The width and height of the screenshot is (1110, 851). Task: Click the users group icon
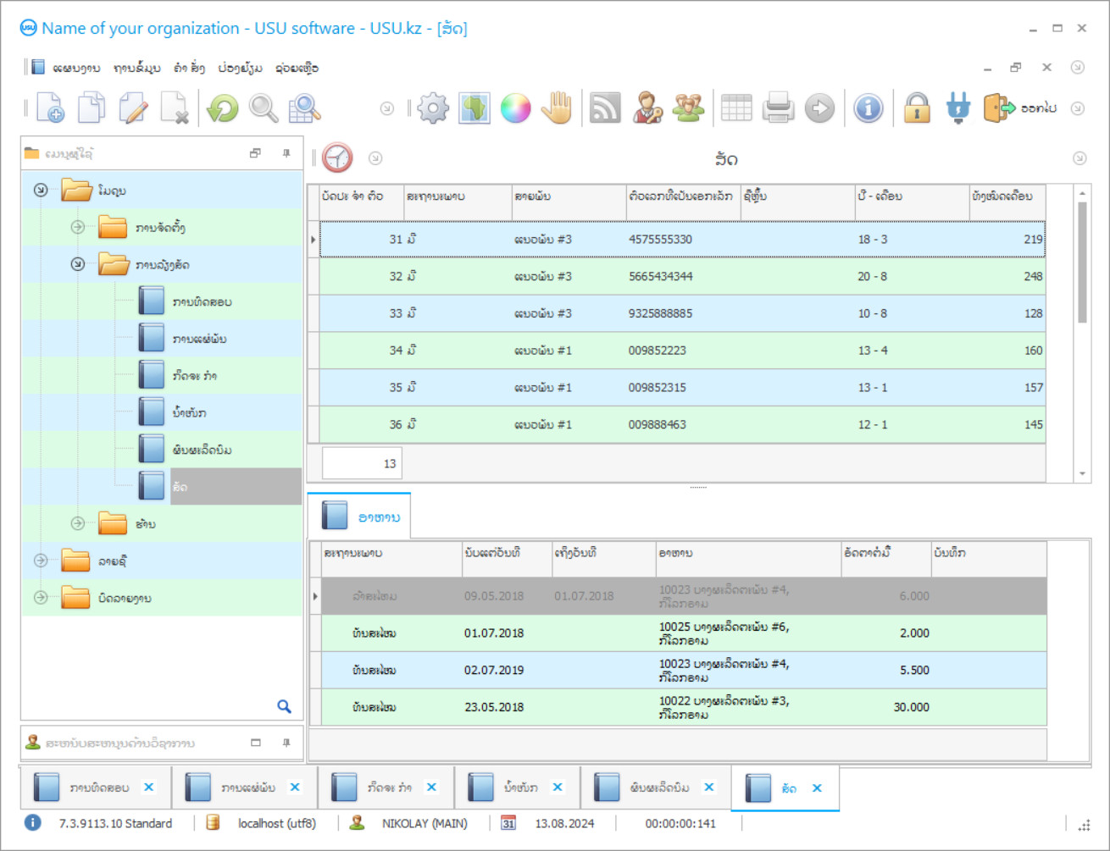(689, 108)
